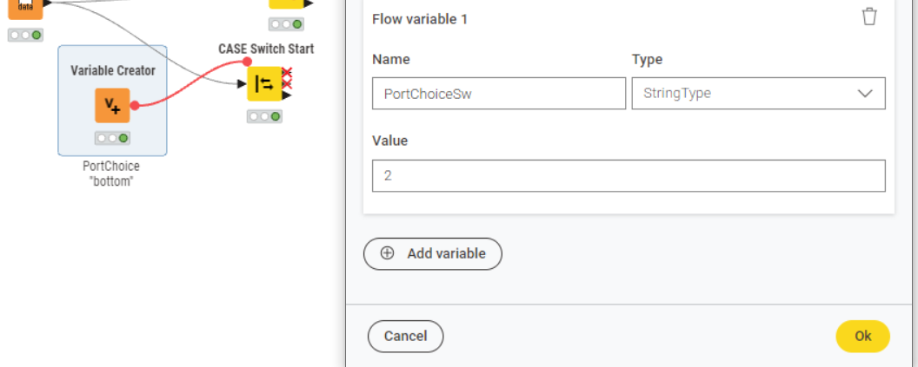Cancel the variable dialog
Screen dimensions: 918x367
pyautogui.click(x=405, y=336)
